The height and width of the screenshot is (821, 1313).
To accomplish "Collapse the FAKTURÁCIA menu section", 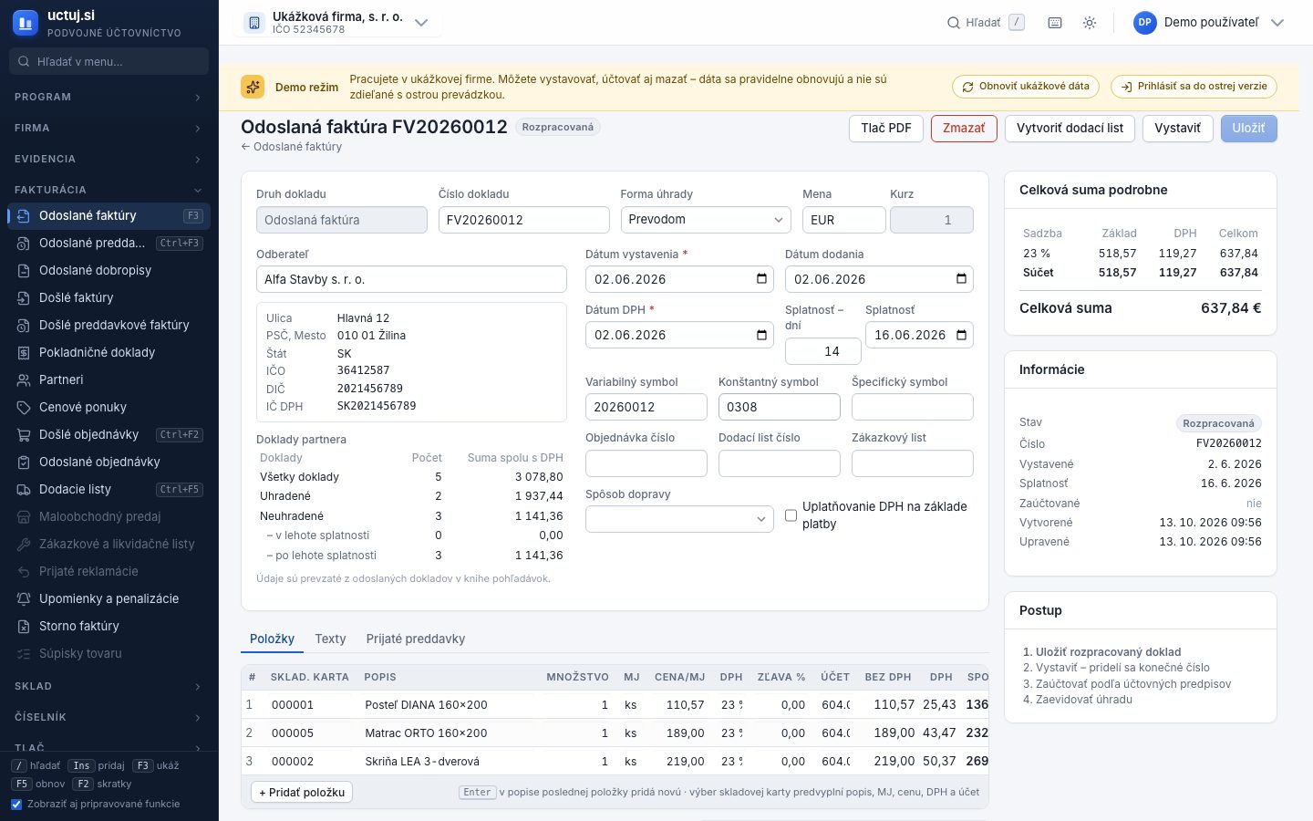I will pos(109,190).
